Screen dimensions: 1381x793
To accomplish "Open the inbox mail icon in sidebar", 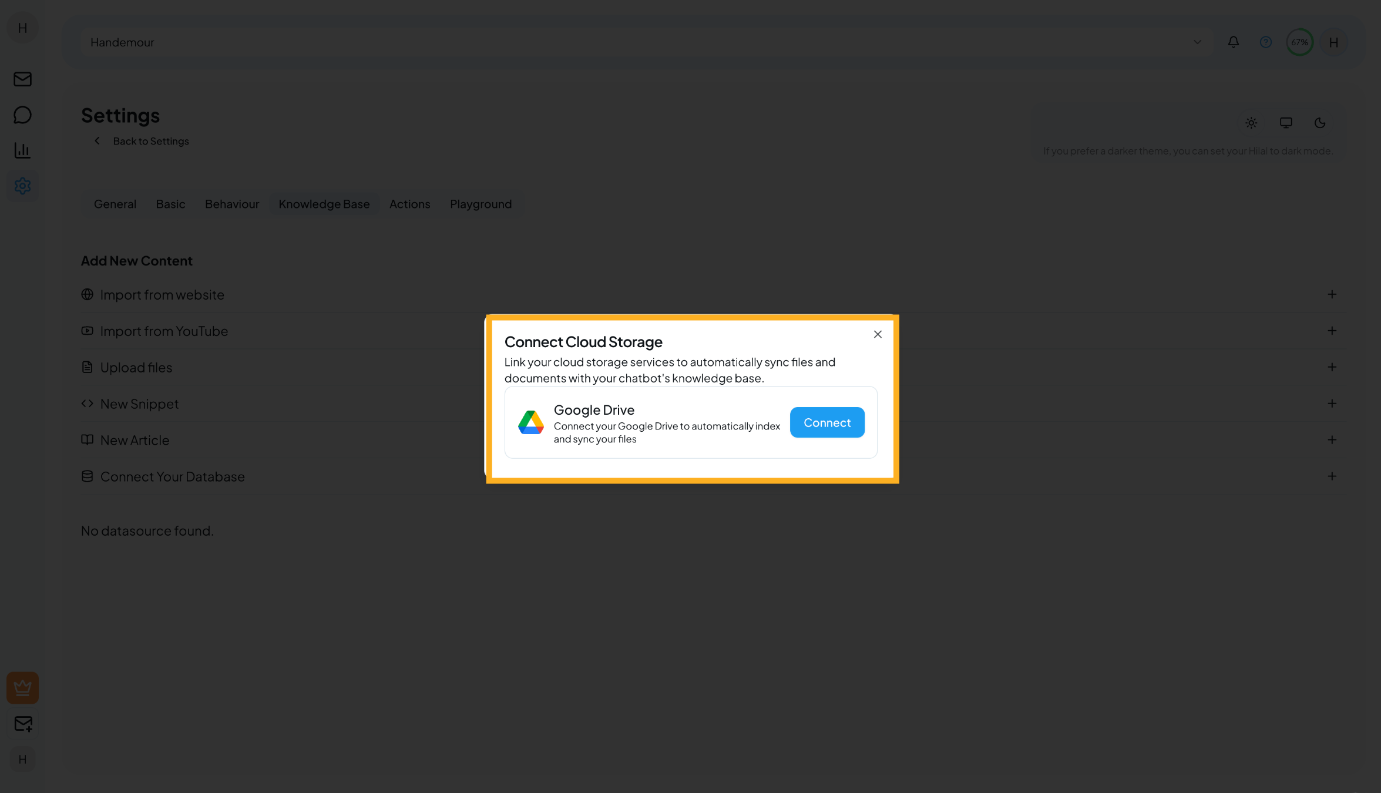I will point(22,79).
